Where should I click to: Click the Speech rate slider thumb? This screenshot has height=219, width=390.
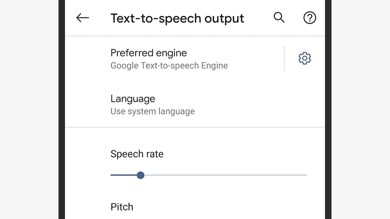[140, 175]
